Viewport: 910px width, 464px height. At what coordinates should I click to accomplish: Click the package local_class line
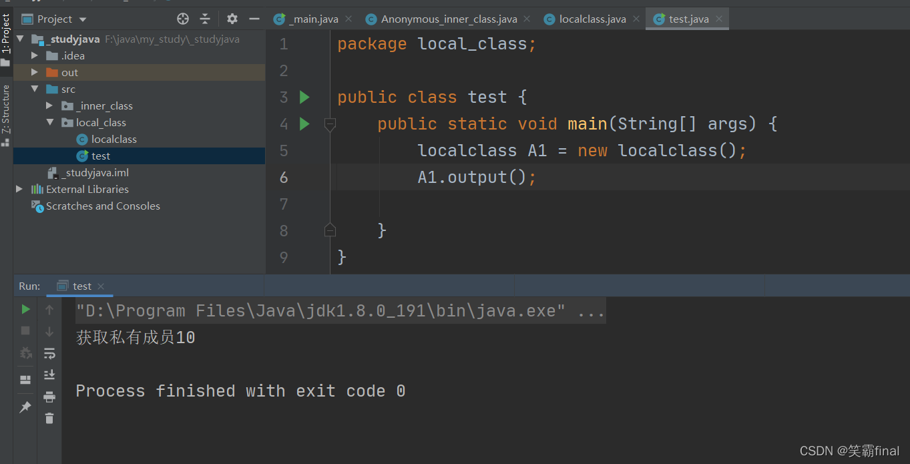(437, 44)
